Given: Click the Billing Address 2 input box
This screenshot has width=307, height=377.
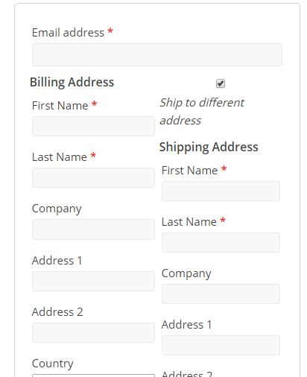Looking at the screenshot, I should coord(93,332).
